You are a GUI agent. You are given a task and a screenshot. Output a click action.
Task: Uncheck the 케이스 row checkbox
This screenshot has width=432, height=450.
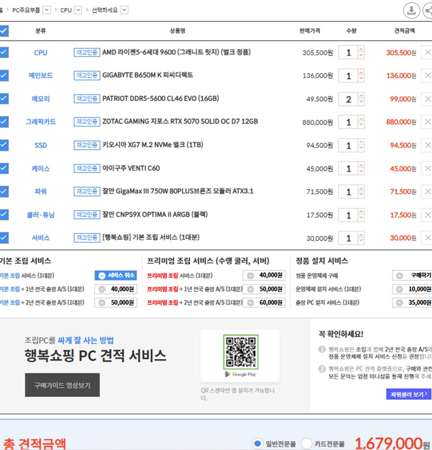pos(4,168)
